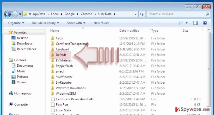214x115 pixels.
Task: Select Chrome in the breadcrumb path
Action: pyautogui.click(x=86, y=14)
